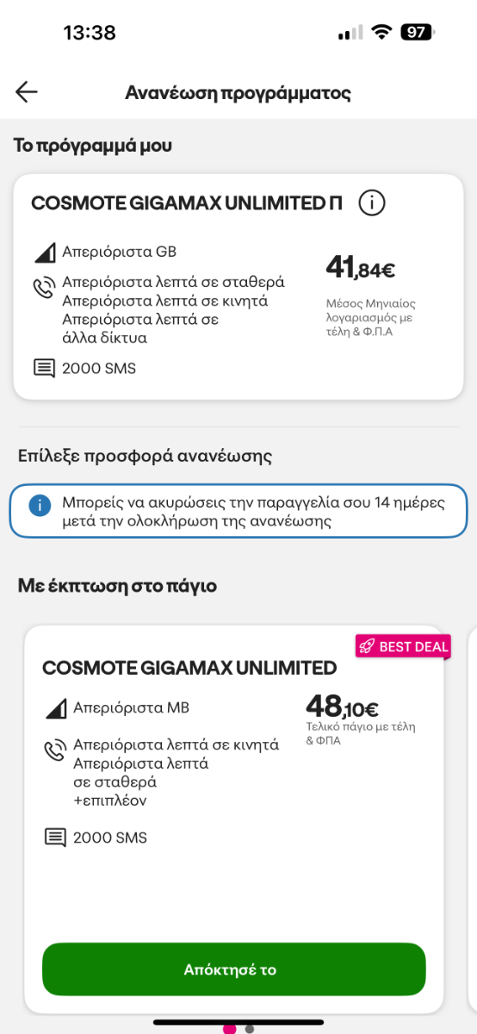Screen dimensions: 477x1034
Task: Tap signal icon next to Απεριόριστα GB
Action: pyautogui.click(x=45, y=252)
